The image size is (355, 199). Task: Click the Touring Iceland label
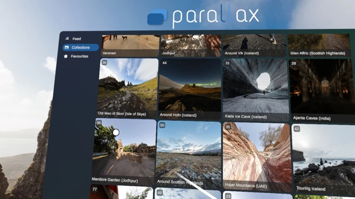click(x=311, y=188)
